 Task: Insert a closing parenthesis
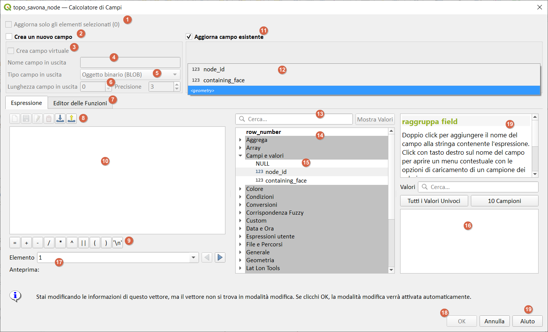[x=106, y=243]
